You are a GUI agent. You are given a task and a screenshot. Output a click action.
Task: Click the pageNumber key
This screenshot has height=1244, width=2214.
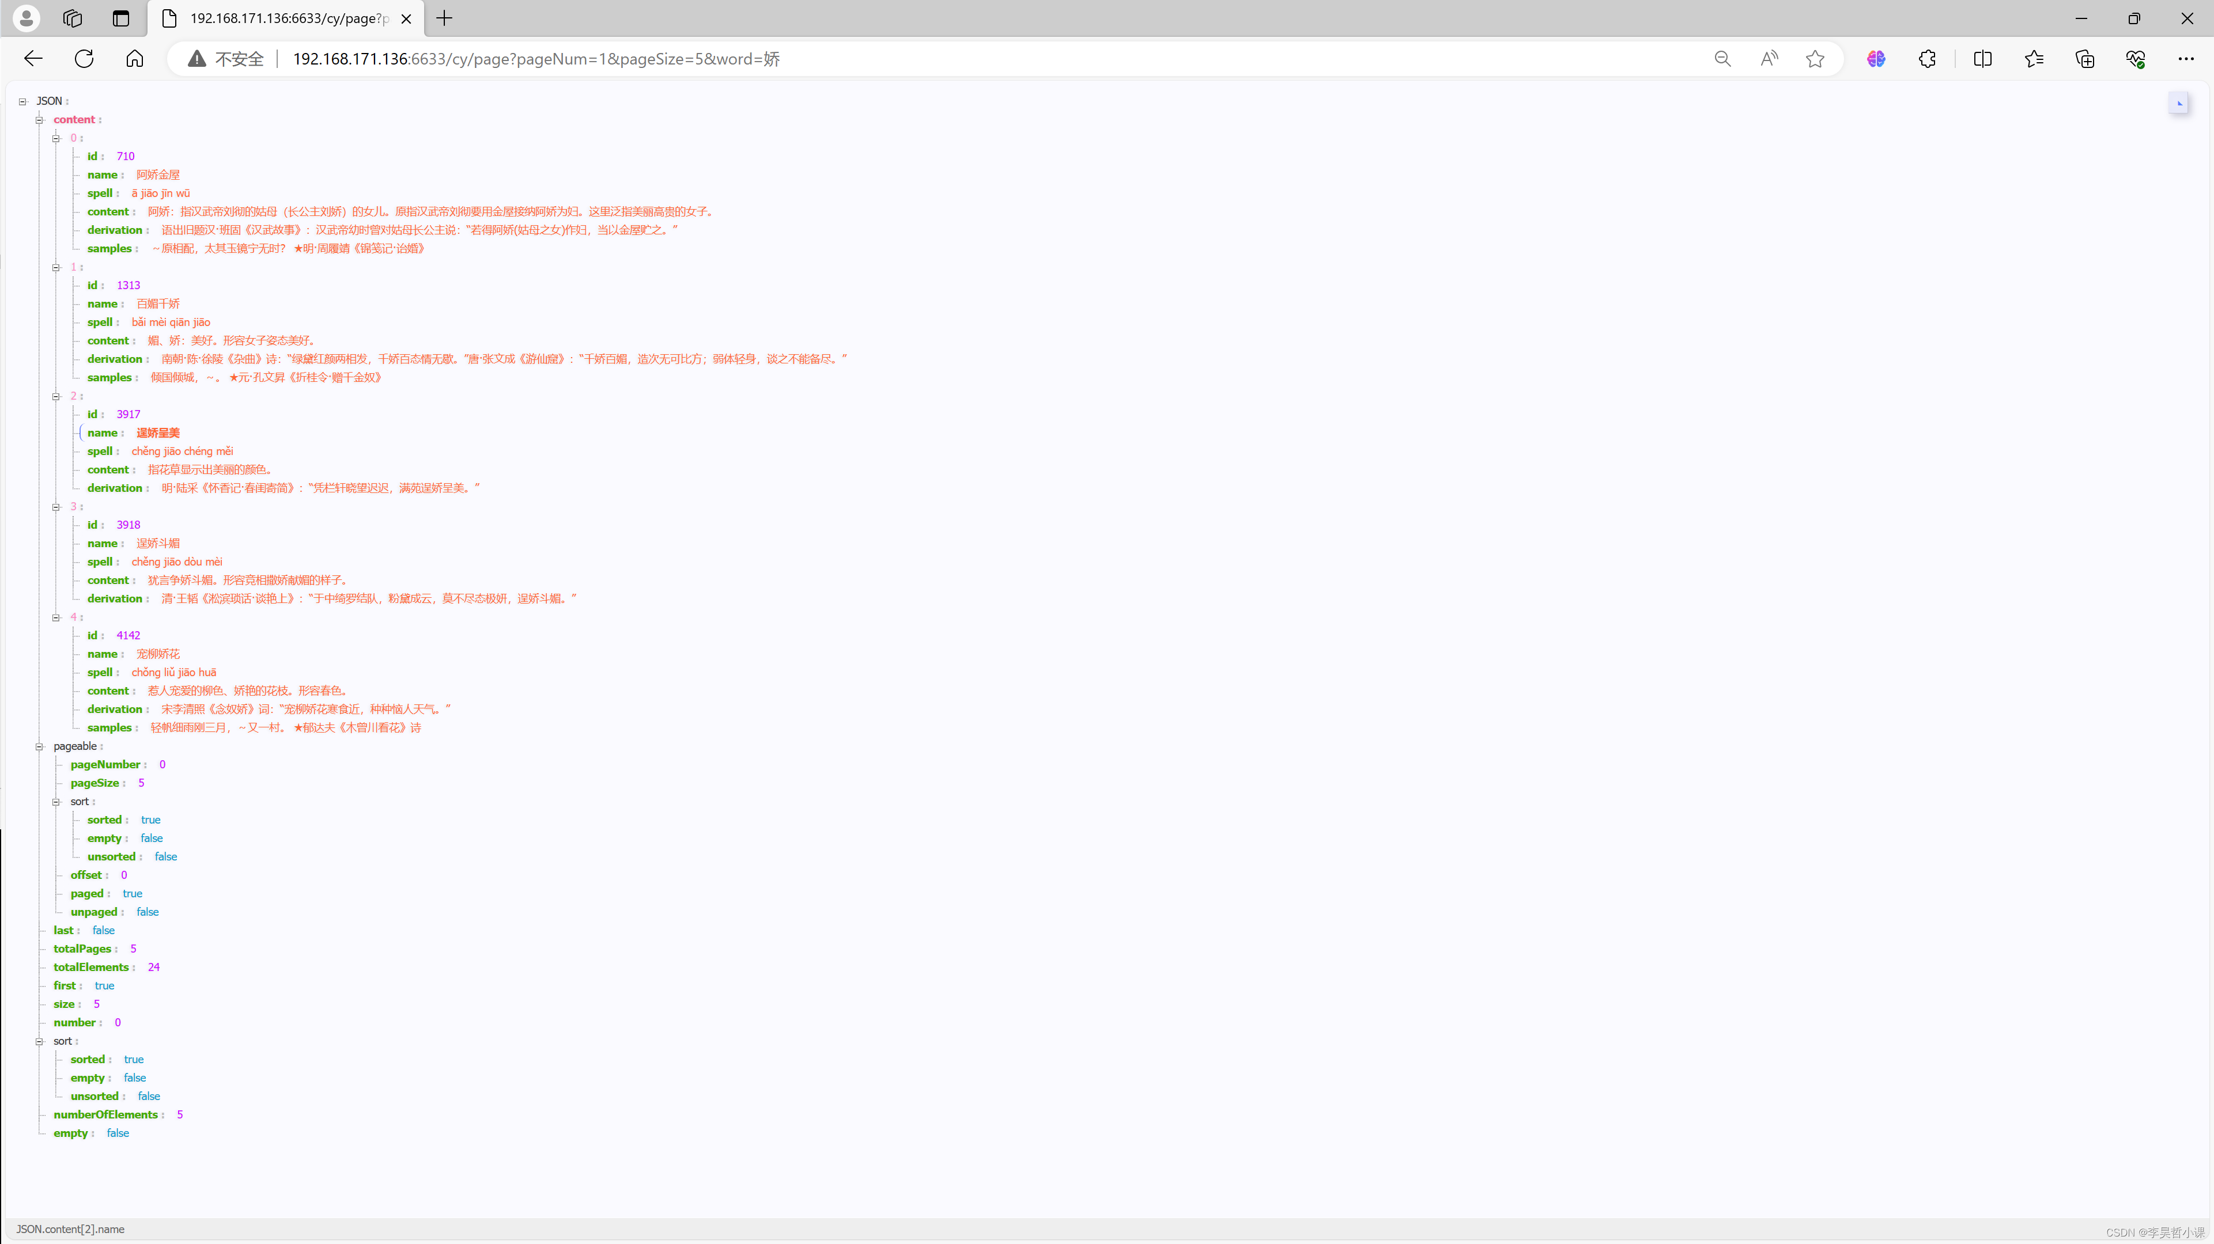[x=105, y=765]
